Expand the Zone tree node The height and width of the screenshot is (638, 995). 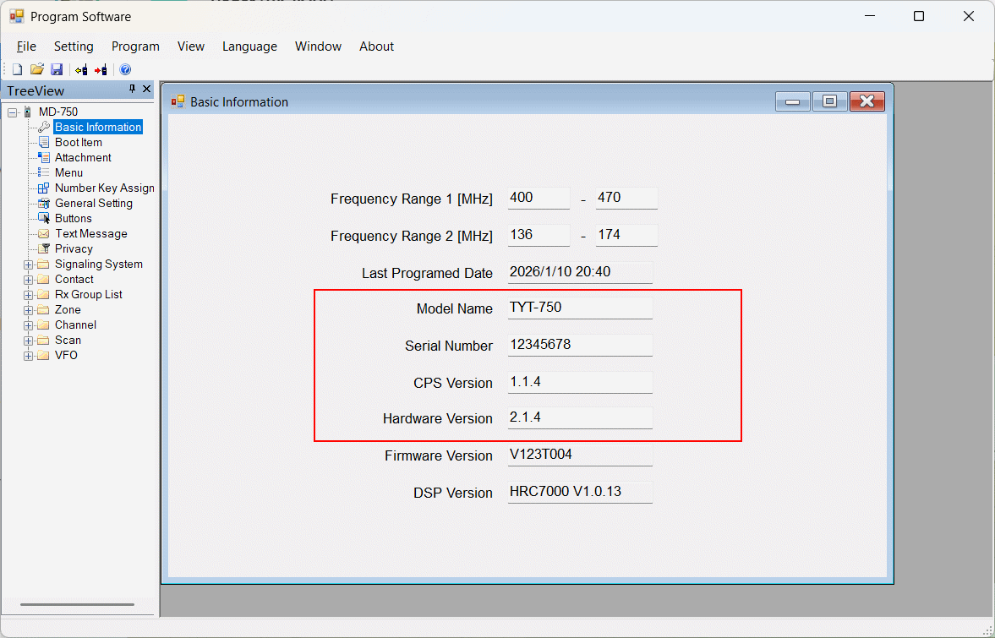pos(29,310)
